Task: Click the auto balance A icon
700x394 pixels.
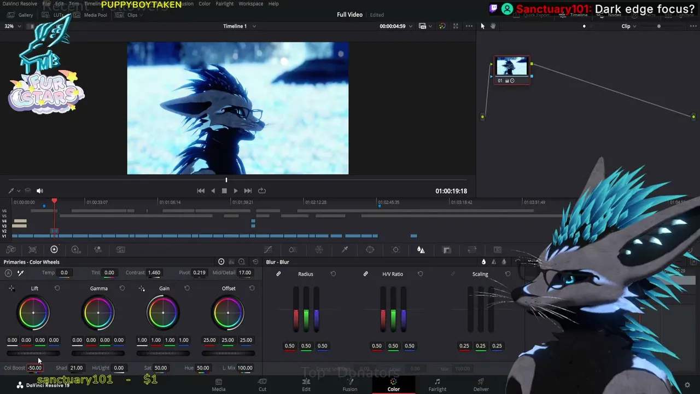Action: [x=8, y=273]
